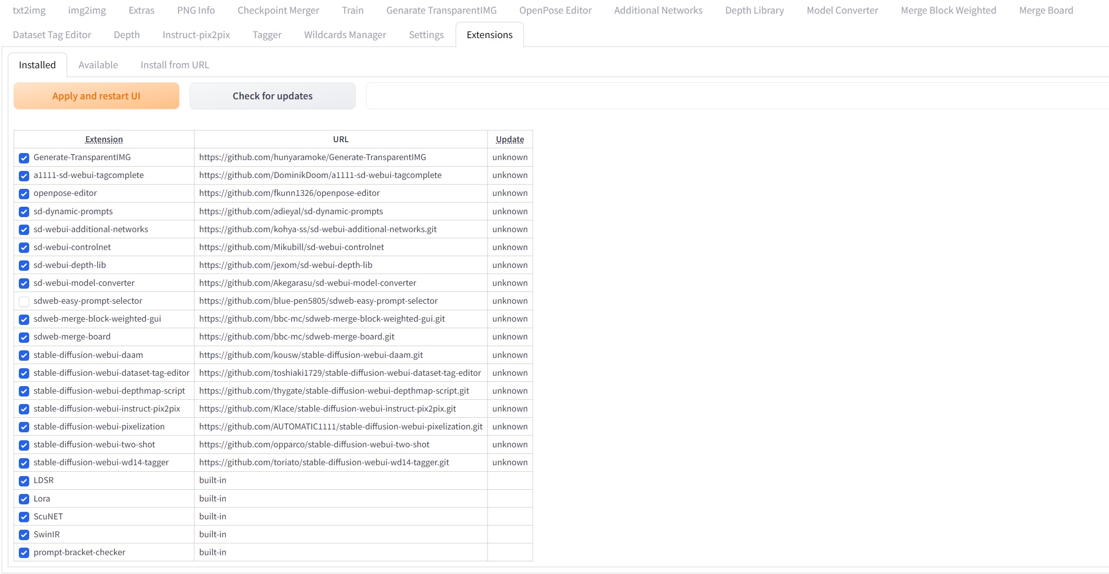Screen dimensions: 1109x574
Task: Disable stable-diffusion-webui-daam checkbox
Action: tap(24, 356)
